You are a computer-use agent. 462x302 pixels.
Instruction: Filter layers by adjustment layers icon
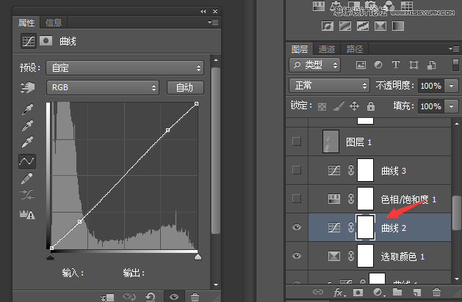pyautogui.click(x=378, y=65)
